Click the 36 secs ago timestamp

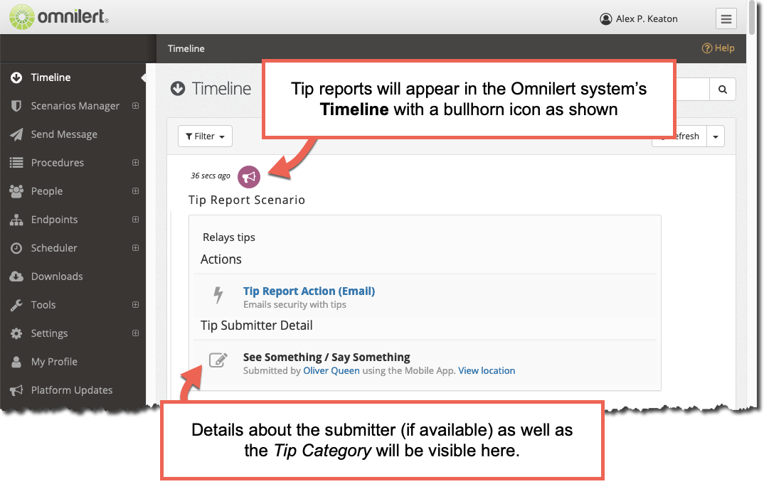(x=211, y=176)
